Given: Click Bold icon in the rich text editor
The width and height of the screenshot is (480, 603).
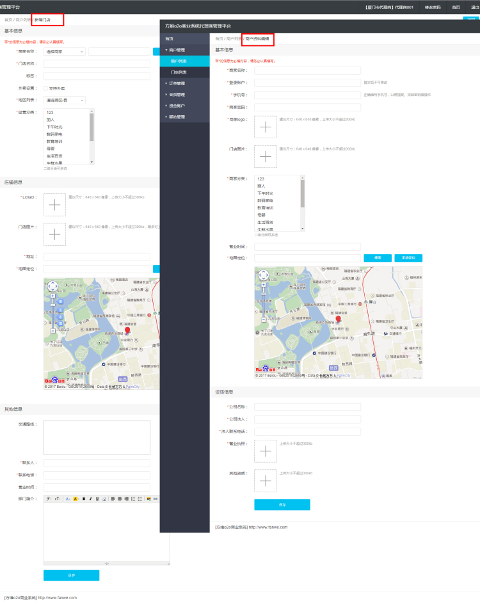Looking at the screenshot, I should tap(84, 498).
